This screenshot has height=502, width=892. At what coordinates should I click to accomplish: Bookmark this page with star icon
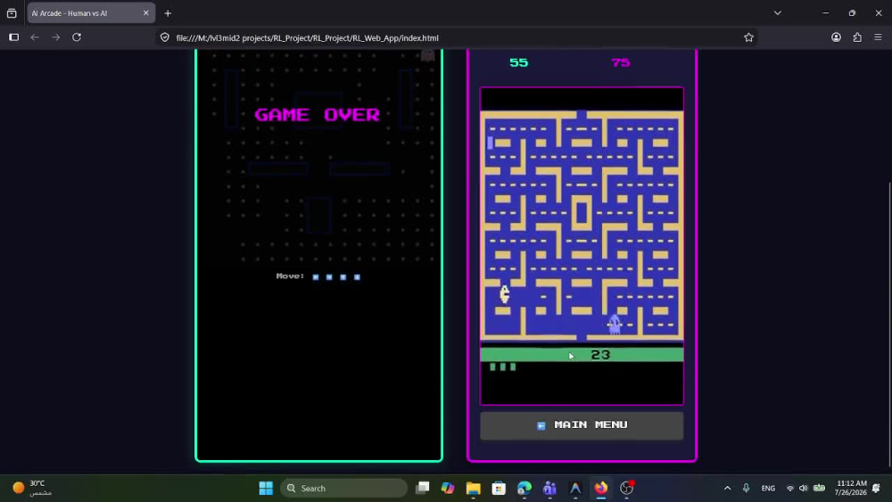[x=748, y=37]
